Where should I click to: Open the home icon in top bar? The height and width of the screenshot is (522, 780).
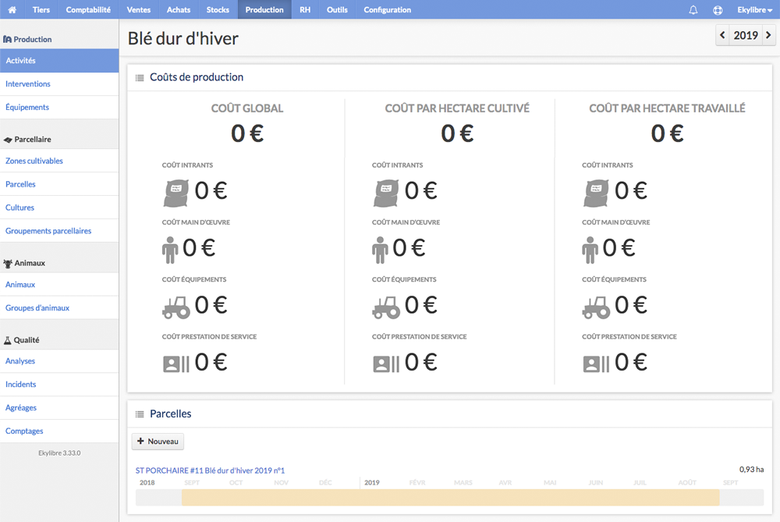coord(12,9)
